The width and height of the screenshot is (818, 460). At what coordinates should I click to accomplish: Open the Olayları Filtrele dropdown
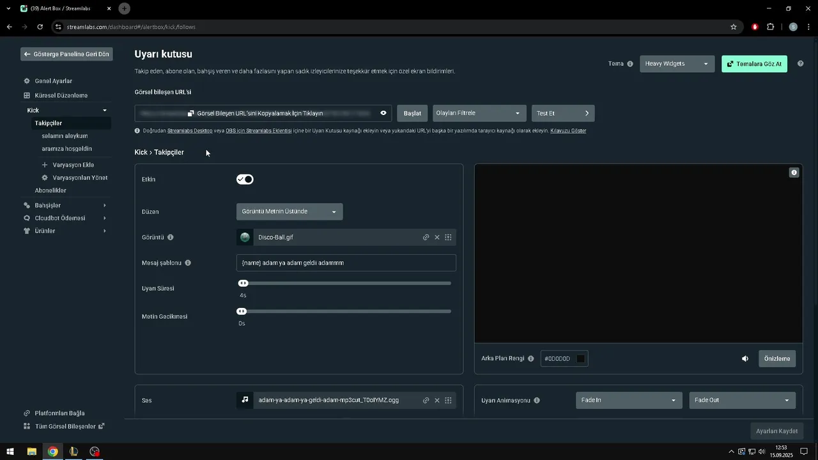(x=479, y=113)
